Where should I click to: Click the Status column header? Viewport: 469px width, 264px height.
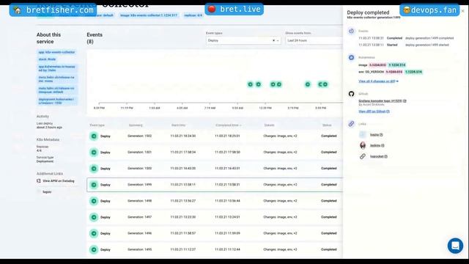point(327,125)
